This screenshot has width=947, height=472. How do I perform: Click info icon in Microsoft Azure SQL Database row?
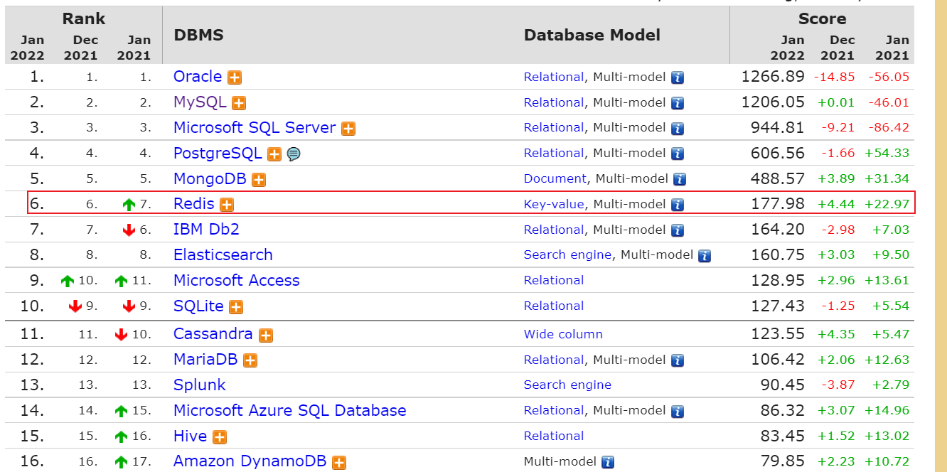pyautogui.click(x=678, y=411)
